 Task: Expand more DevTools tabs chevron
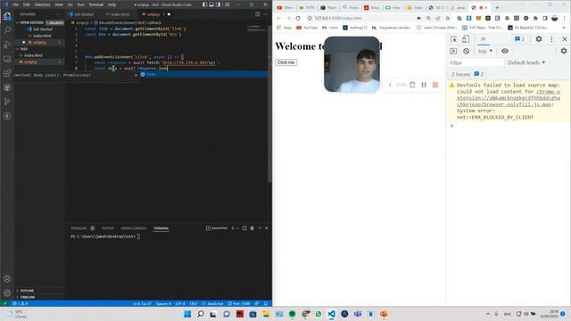pyautogui.click(x=484, y=39)
